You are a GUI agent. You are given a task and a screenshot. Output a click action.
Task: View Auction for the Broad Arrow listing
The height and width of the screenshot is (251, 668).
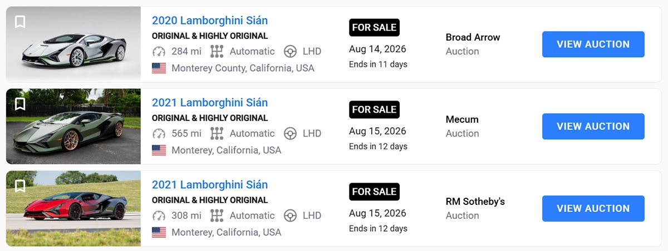593,44
